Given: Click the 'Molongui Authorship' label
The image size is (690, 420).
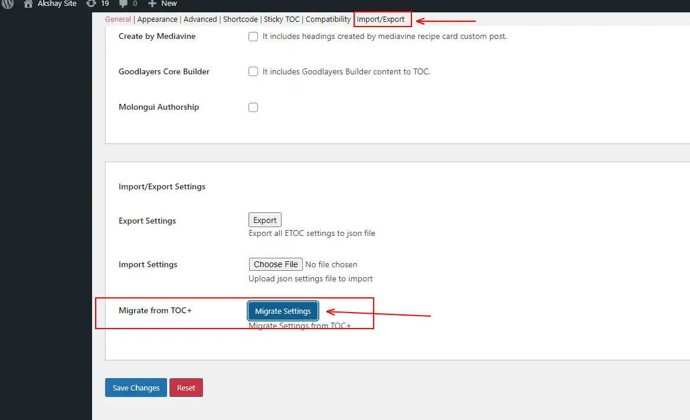Looking at the screenshot, I should 159,107.
